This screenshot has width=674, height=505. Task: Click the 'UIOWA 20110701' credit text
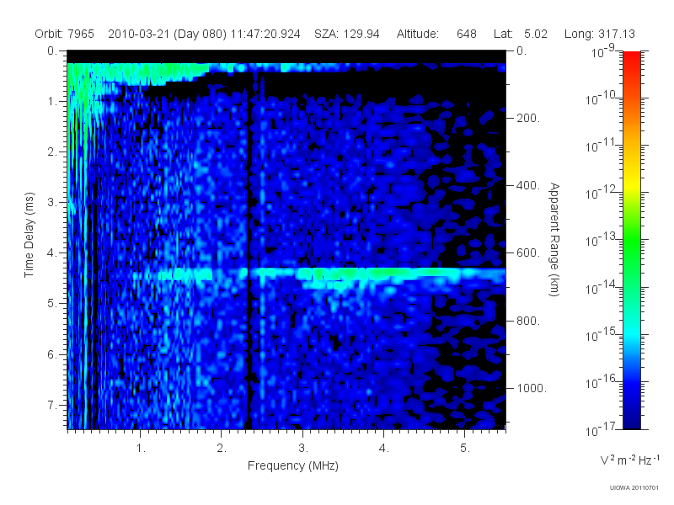point(634,487)
